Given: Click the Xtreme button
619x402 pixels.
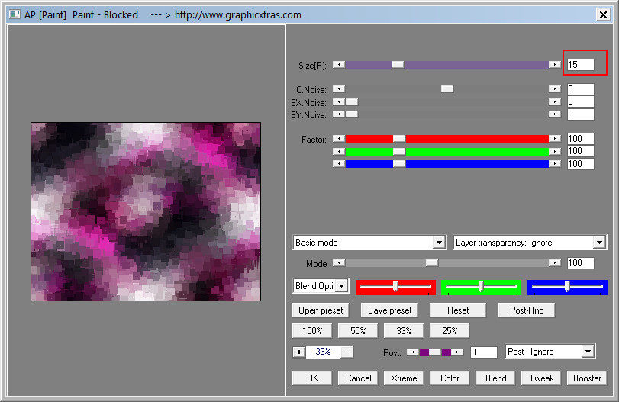Looking at the screenshot, I should [404, 378].
